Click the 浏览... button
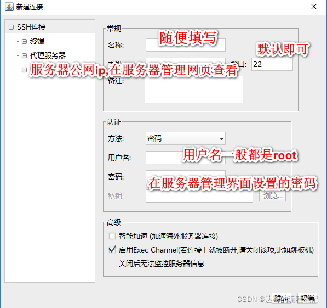 (x=272, y=195)
